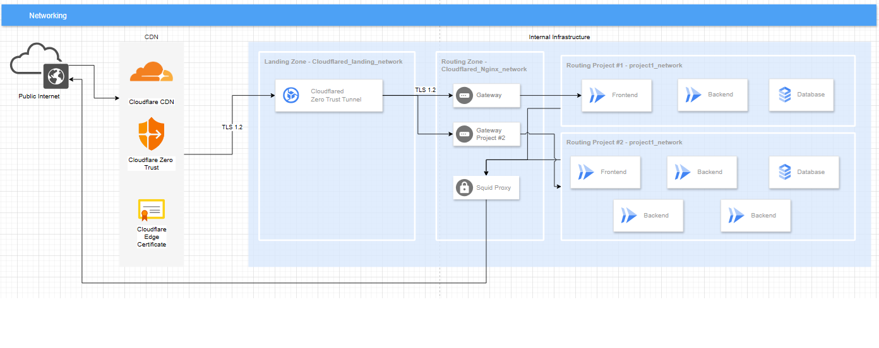Viewport: 879px width, 348px height.
Task: Select the Internal Infrastructure label
Action: tap(559, 37)
